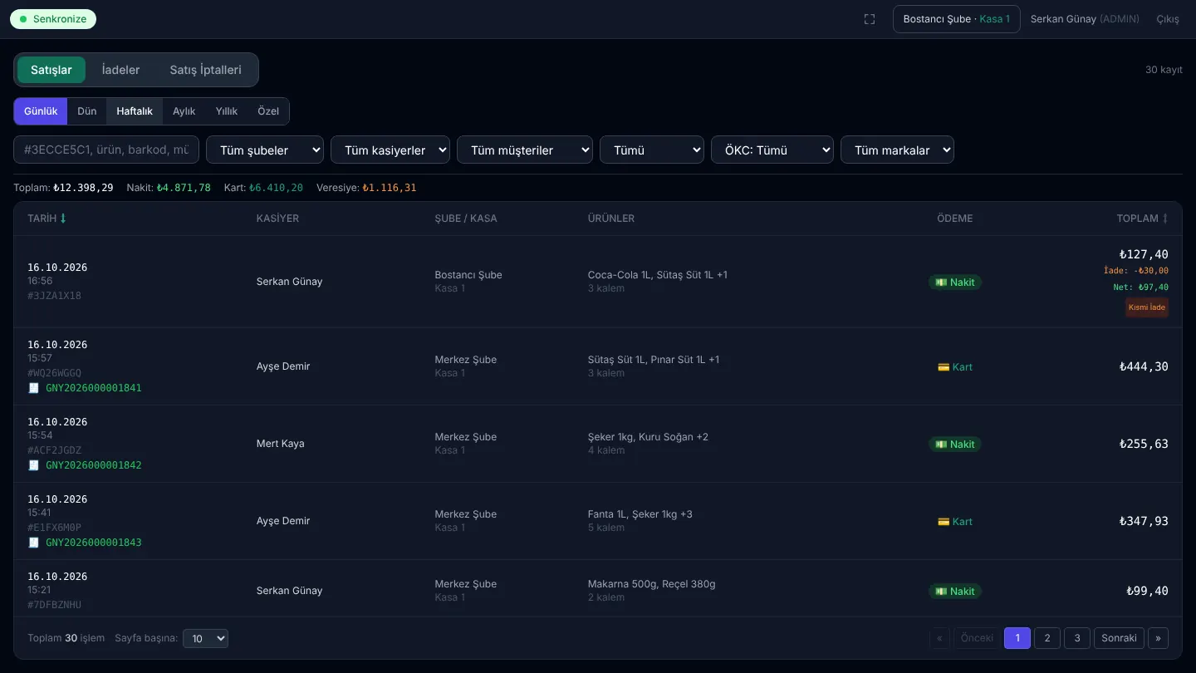Focus the sales search input field
The width and height of the screenshot is (1196, 673).
106,150
